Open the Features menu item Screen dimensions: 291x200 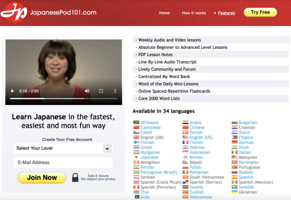click(226, 13)
